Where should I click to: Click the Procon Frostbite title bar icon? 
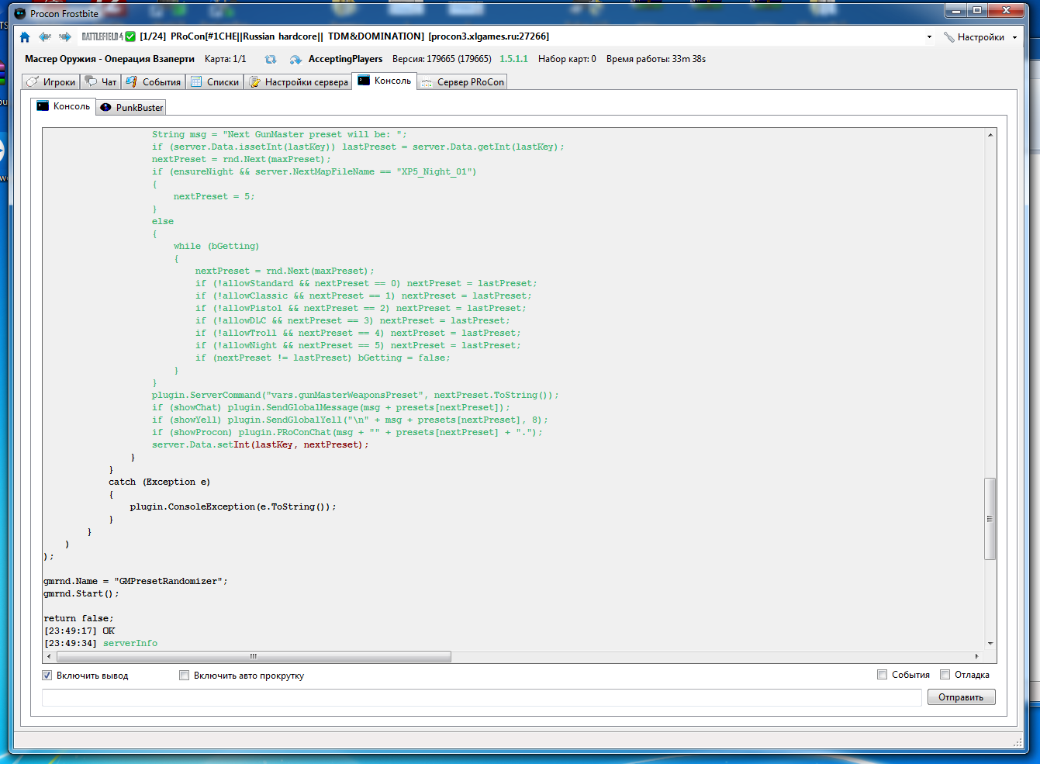pos(20,13)
